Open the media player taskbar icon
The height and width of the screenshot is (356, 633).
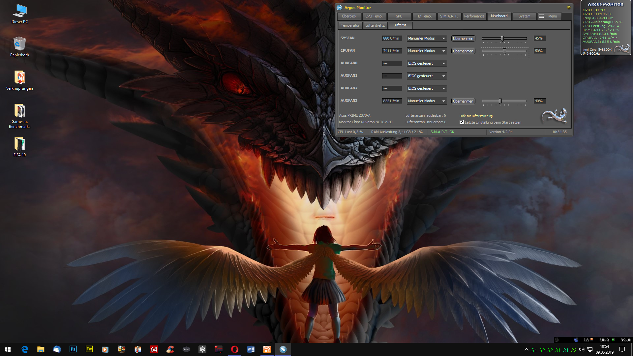click(105, 349)
